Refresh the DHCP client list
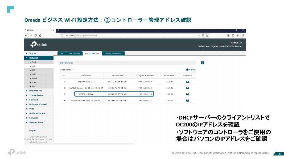Screen dimensions: 284x159 pyautogui.click(x=191, y=70)
